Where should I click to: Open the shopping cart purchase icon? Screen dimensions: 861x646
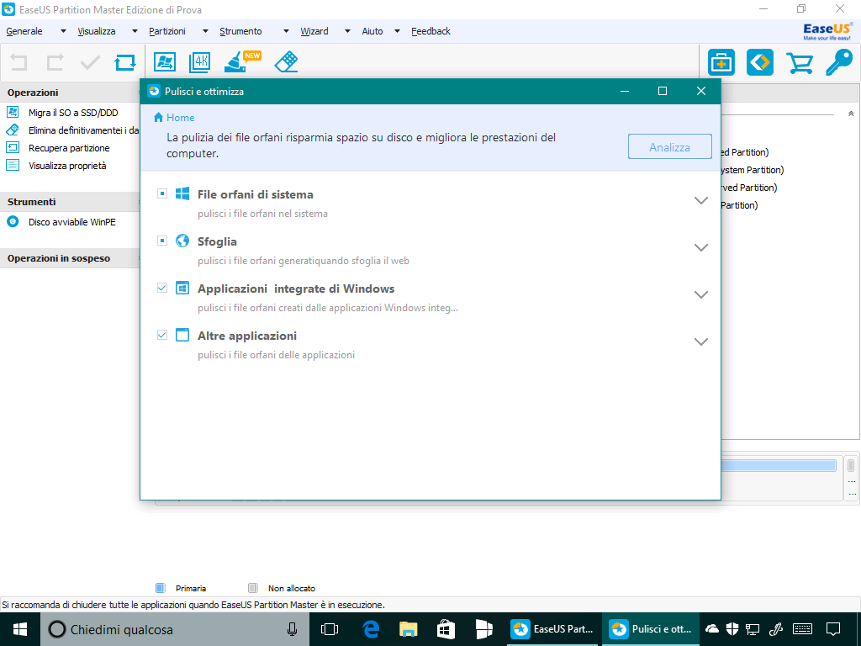click(800, 62)
